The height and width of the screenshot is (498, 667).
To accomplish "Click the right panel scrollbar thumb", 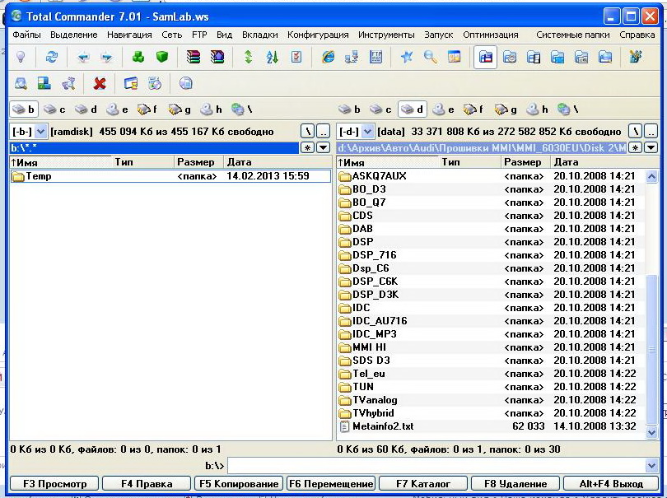I will pyautogui.click(x=651, y=350).
